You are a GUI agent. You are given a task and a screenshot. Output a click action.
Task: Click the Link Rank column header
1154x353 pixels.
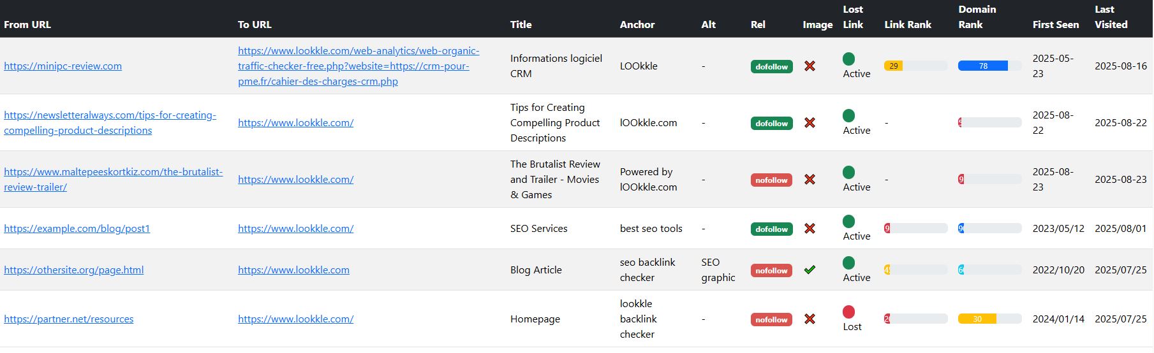(x=908, y=24)
